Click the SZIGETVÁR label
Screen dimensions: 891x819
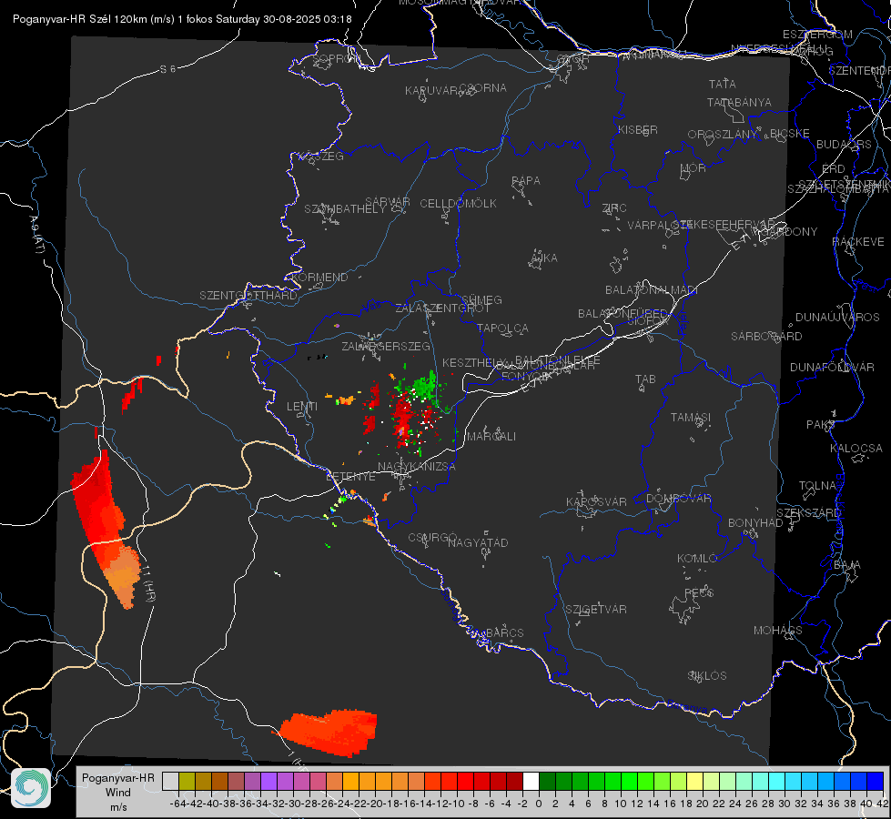596,610
